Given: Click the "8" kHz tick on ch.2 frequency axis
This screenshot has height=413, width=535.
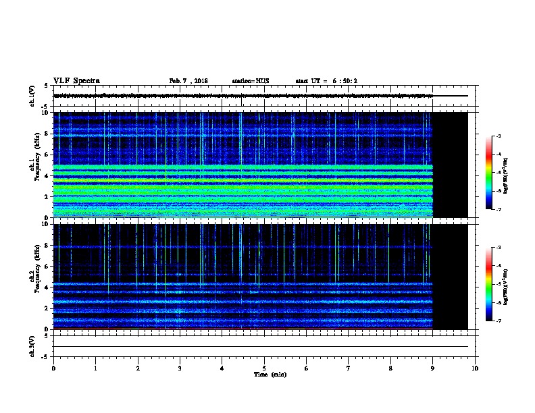Looking at the screenshot, I should 47,246.
